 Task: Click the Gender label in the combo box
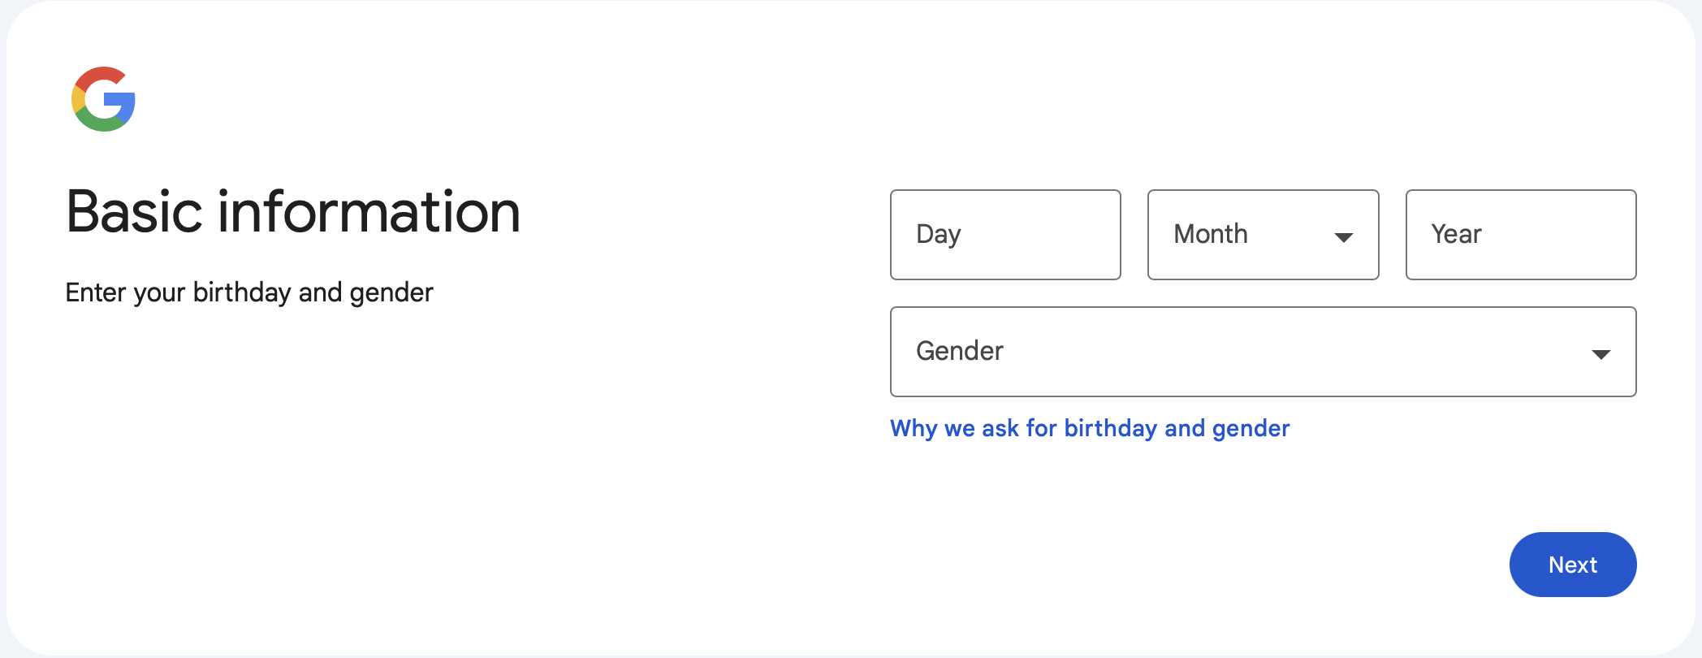pyautogui.click(x=960, y=351)
